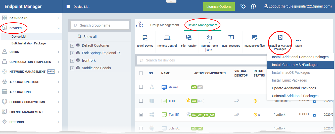The width and height of the screenshot is (335, 134).
Task: Click the Security Sub-Systems shield icon
Action: coord(5,102)
